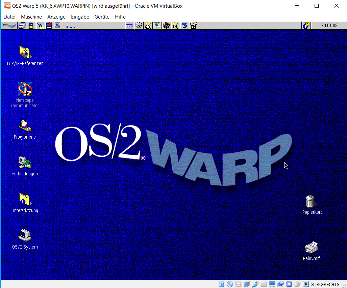
Task: Click the recording status icon with two overlapping screens
Action: 280,284
